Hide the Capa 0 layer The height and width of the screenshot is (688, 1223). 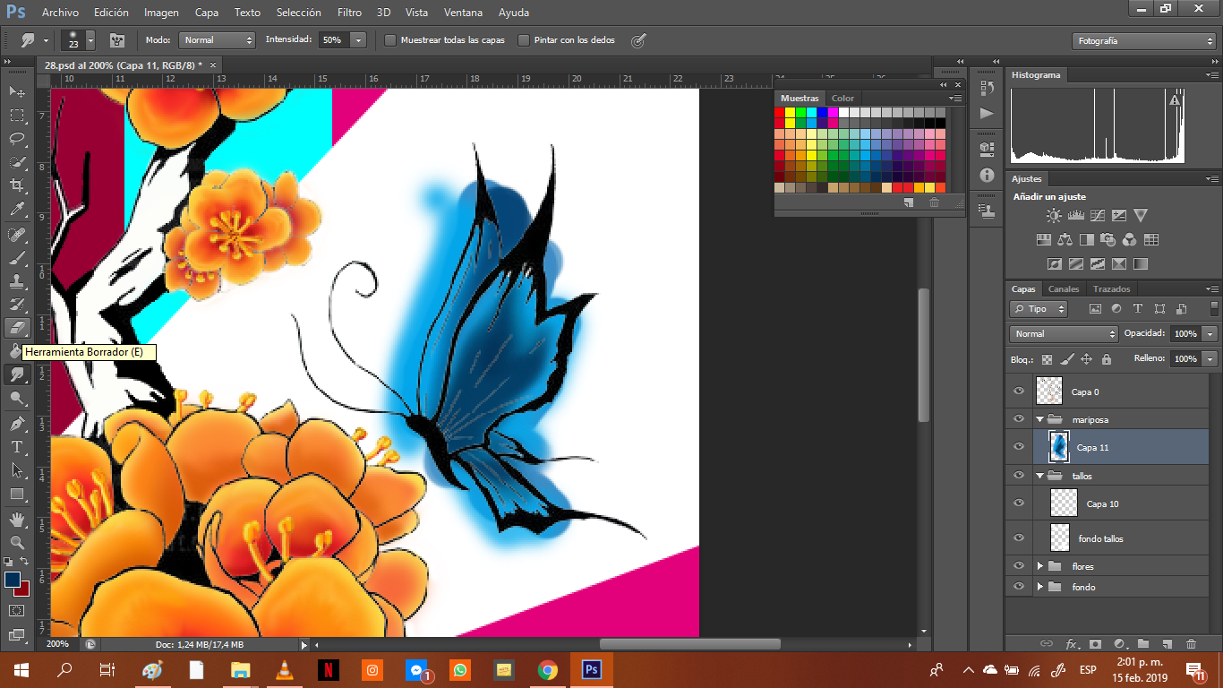tap(1019, 391)
